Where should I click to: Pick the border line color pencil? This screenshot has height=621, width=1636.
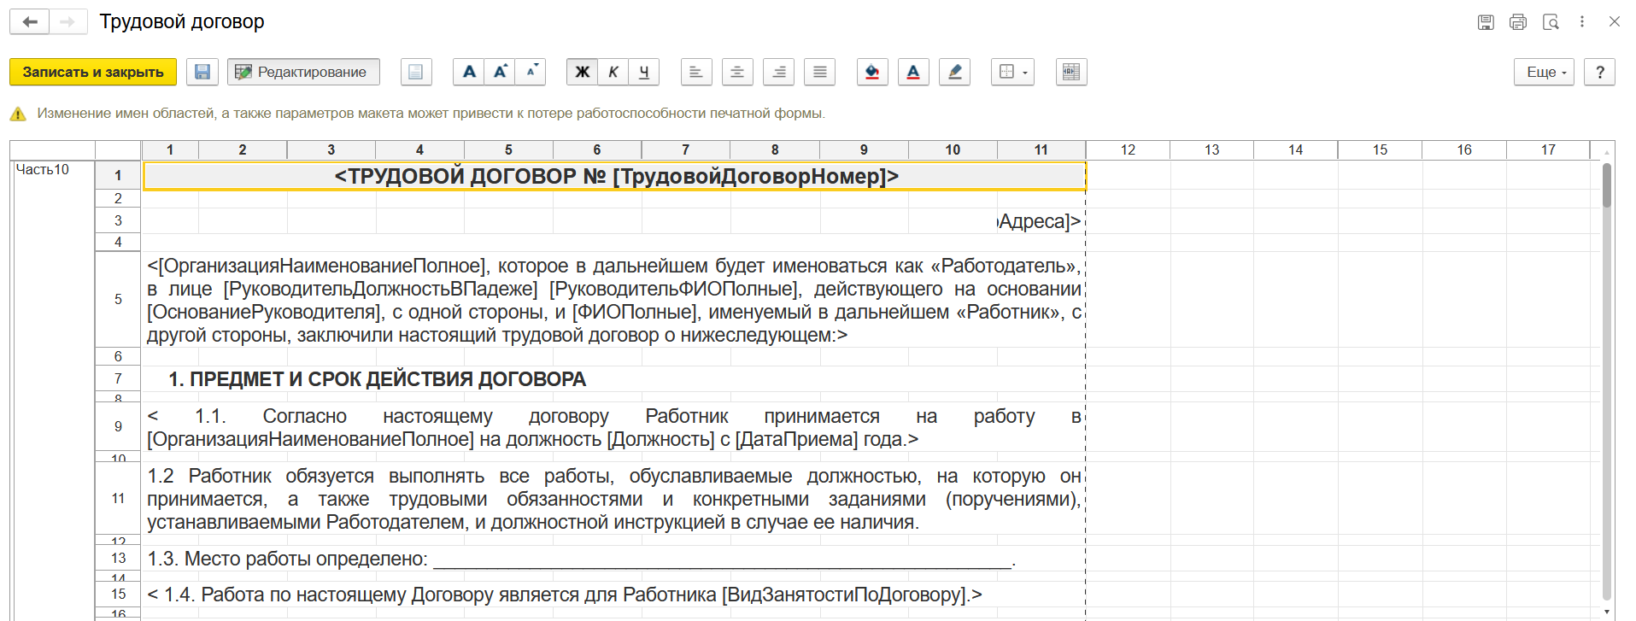(954, 72)
